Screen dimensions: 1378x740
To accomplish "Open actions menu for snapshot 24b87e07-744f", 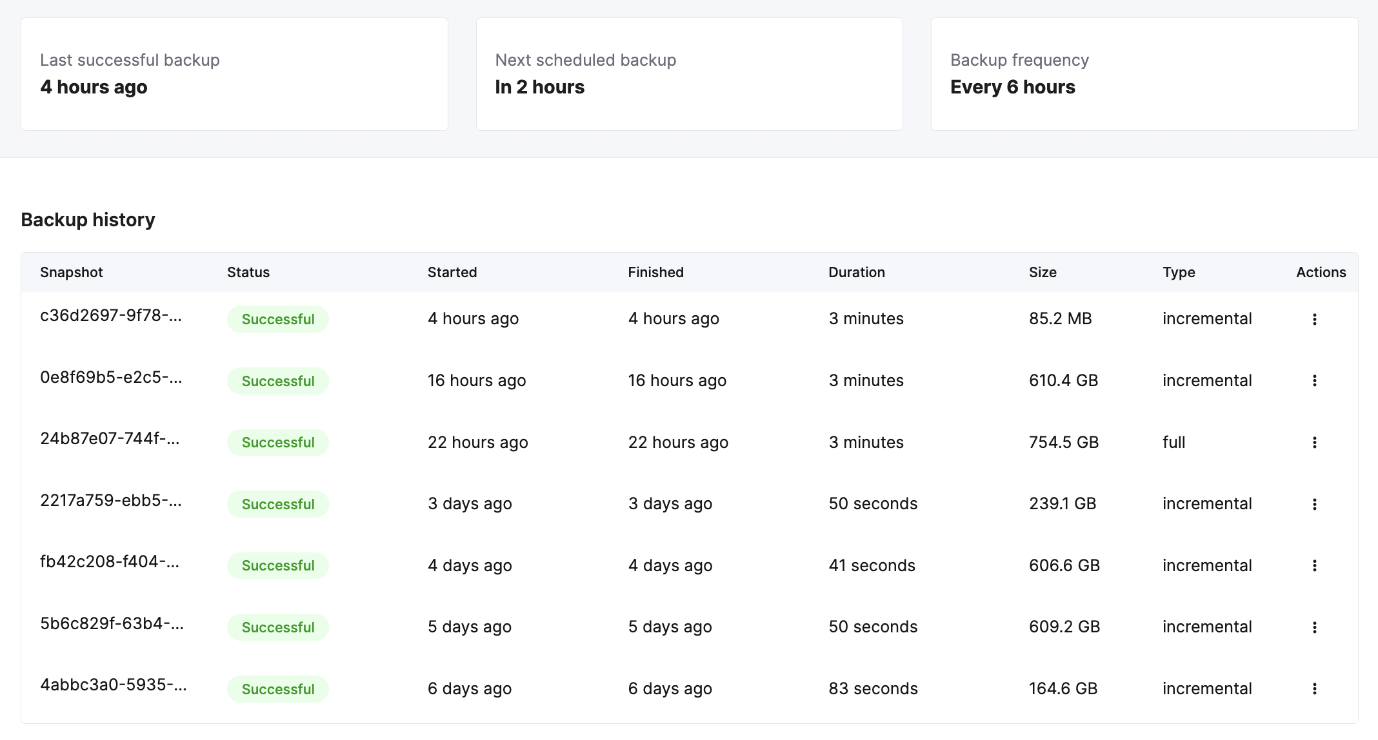I will pos(1315,442).
